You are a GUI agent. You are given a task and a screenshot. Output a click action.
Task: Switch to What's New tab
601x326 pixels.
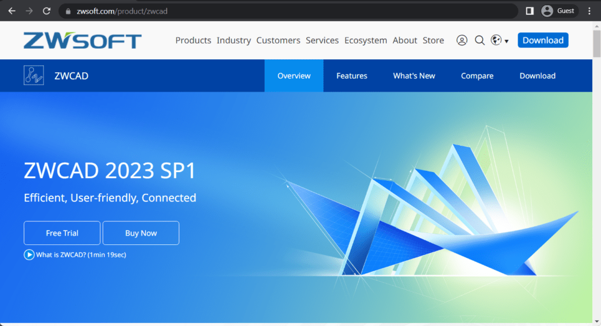(x=414, y=76)
